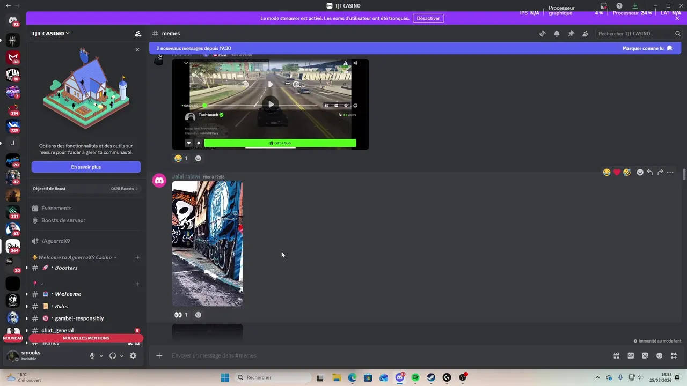The width and height of the screenshot is (687, 386).
Task: Open the graffiti alley image thumbnail
Action: point(207,244)
